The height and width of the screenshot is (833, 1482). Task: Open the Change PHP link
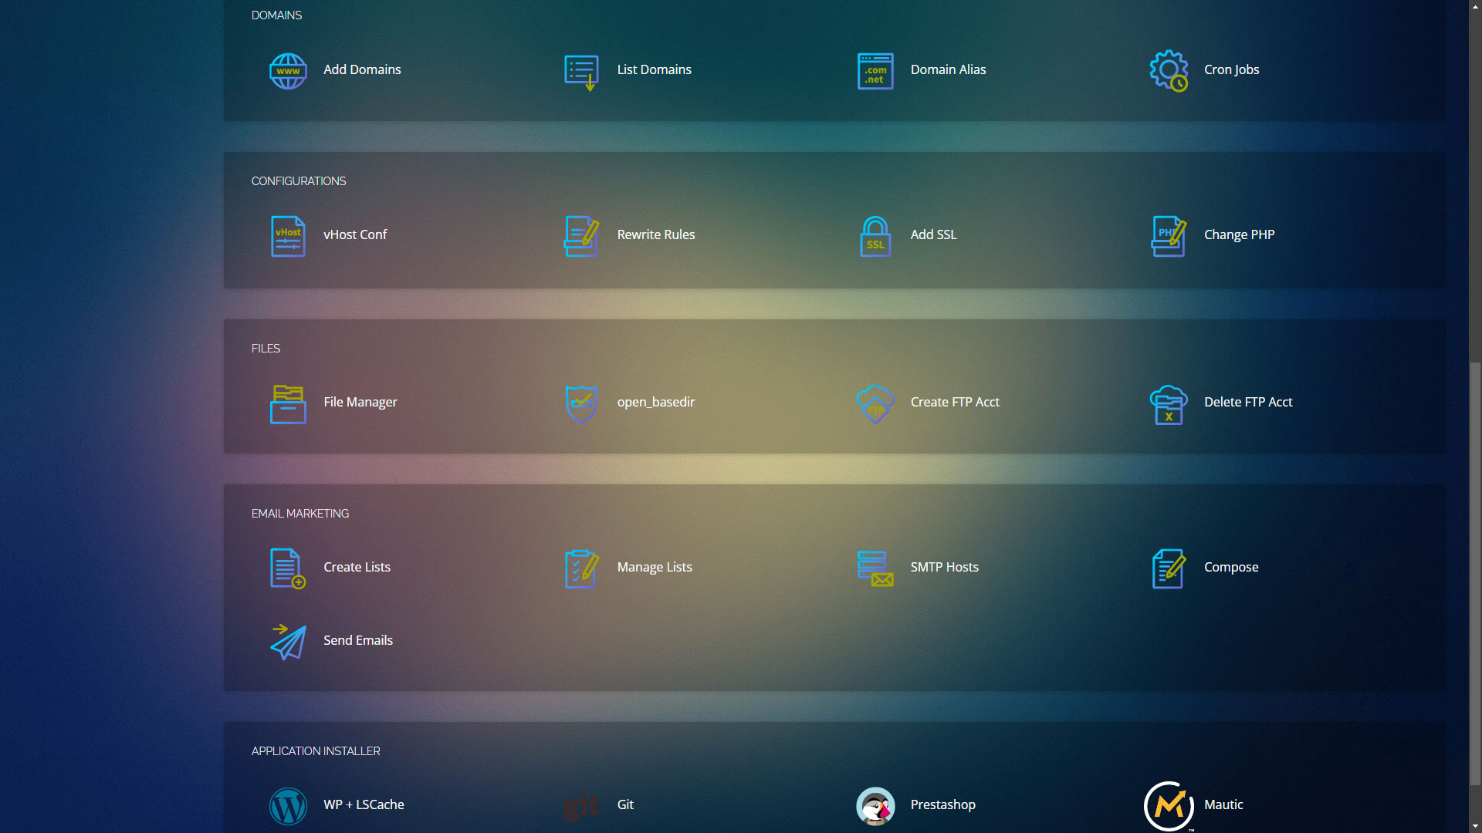coord(1239,234)
